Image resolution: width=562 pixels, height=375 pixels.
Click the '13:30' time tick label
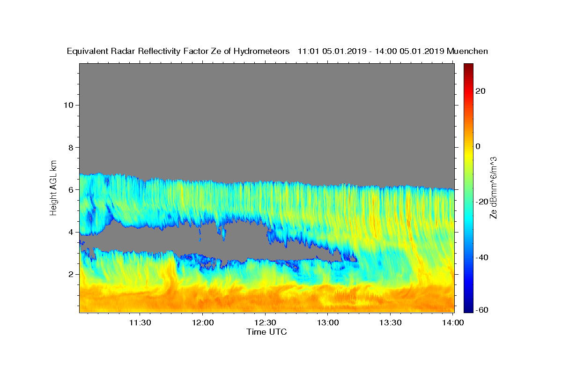(391, 322)
